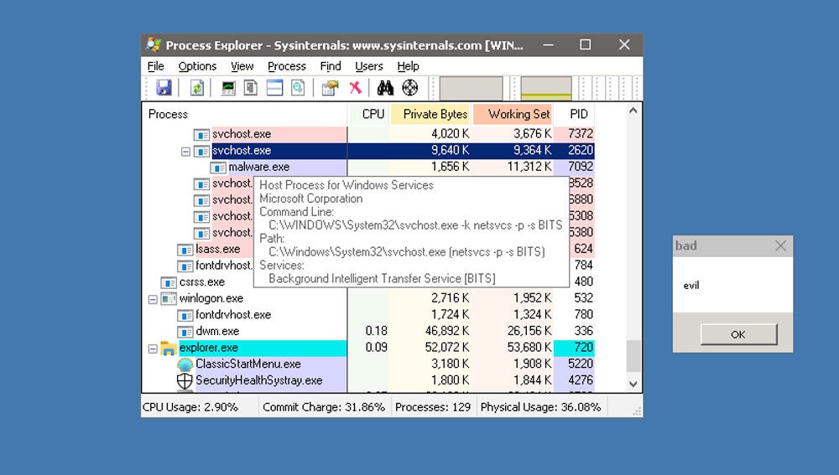Open the Help menu

409,66
